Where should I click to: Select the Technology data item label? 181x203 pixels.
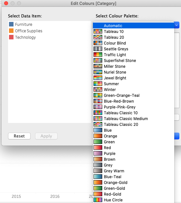tap(25, 37)
